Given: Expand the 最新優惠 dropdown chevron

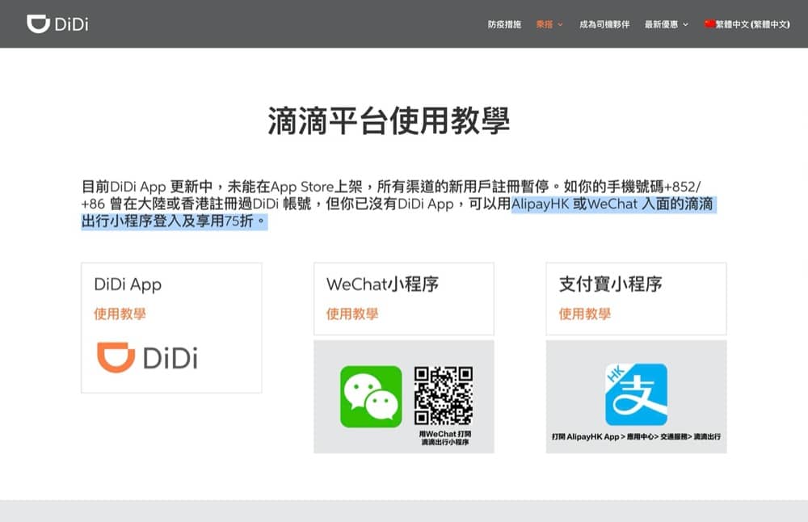Looking at the screenshot, I should click(685, 25).
